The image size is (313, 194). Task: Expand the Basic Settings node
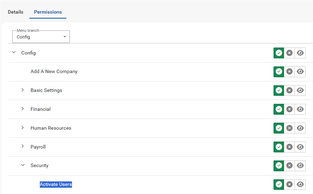(x=23, y=90)
